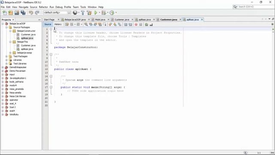Click the Shift Line Right icon
The width and height of the screenshot is (275, 155).
coord(130,25)
